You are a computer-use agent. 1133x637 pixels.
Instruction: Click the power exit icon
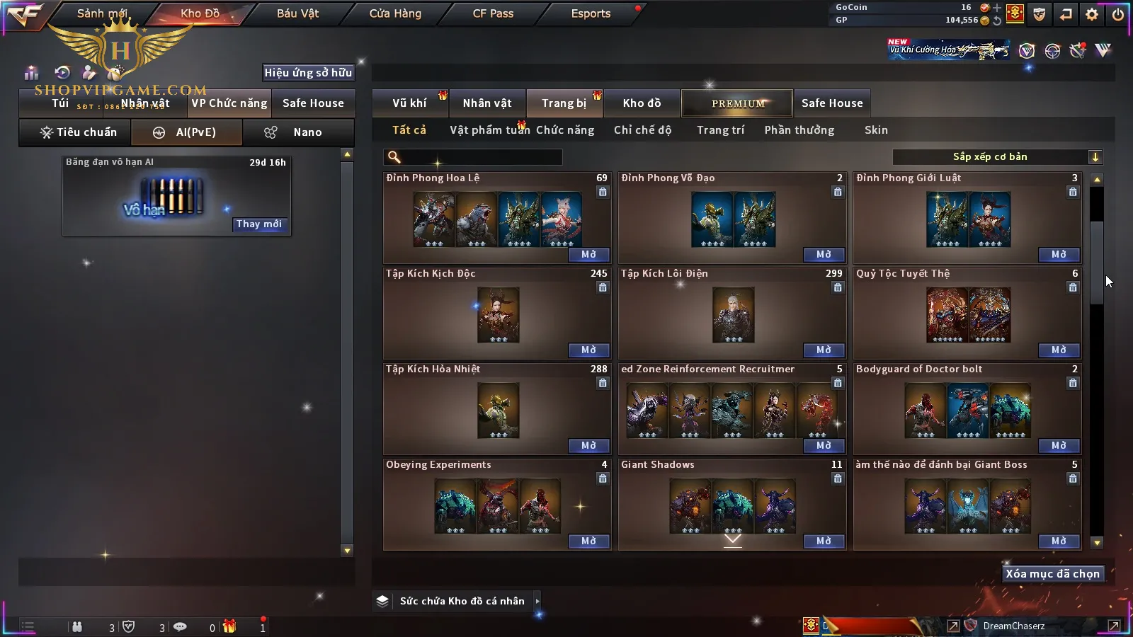[x=1118, y=13]
